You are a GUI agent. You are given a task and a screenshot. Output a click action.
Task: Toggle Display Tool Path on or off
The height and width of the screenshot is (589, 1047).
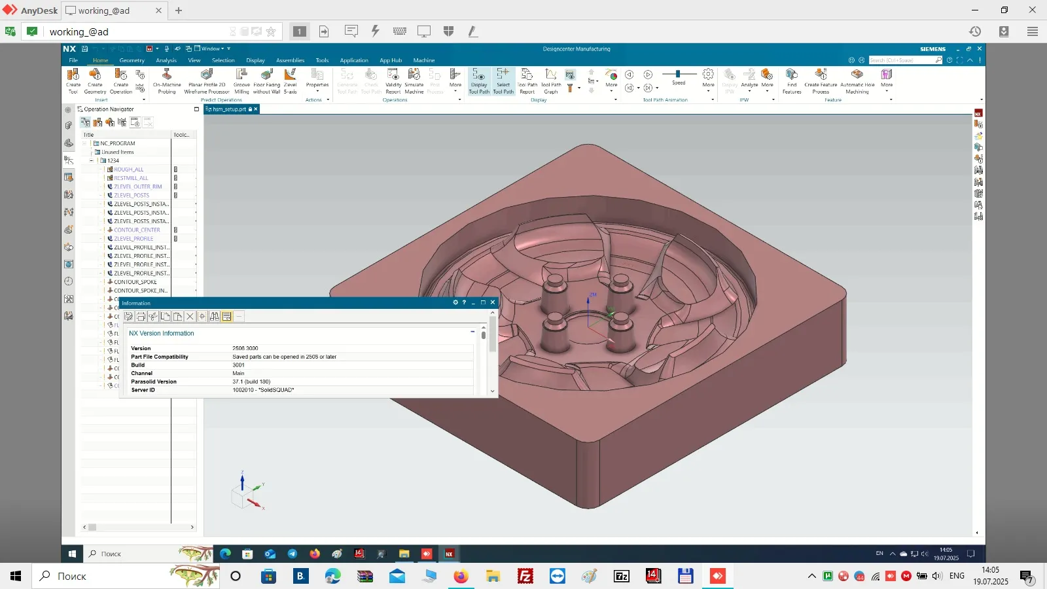tap(479, 81)
